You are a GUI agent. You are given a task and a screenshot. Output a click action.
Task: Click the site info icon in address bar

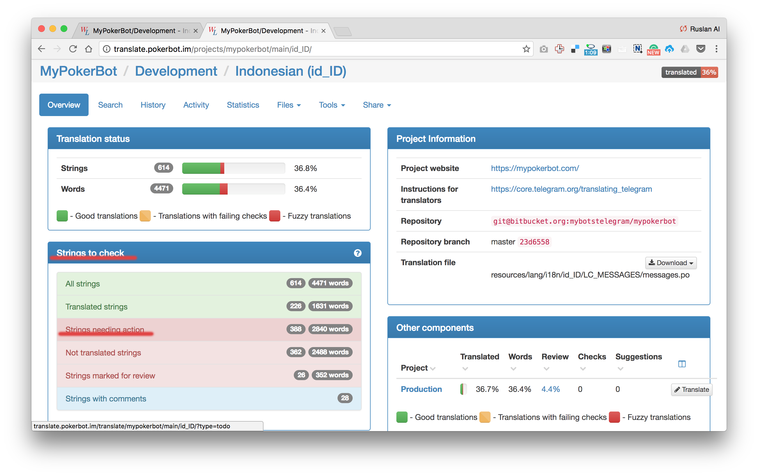107,49
